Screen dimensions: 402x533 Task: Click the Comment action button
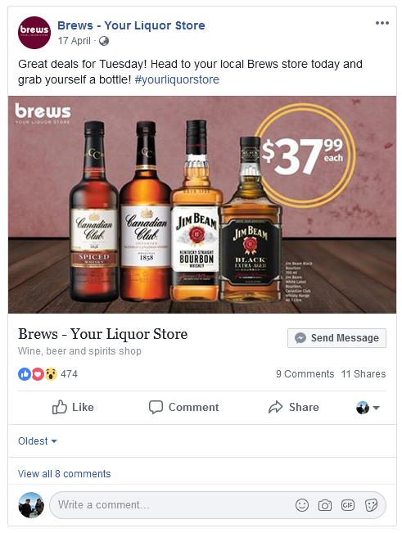click(184, 407)
